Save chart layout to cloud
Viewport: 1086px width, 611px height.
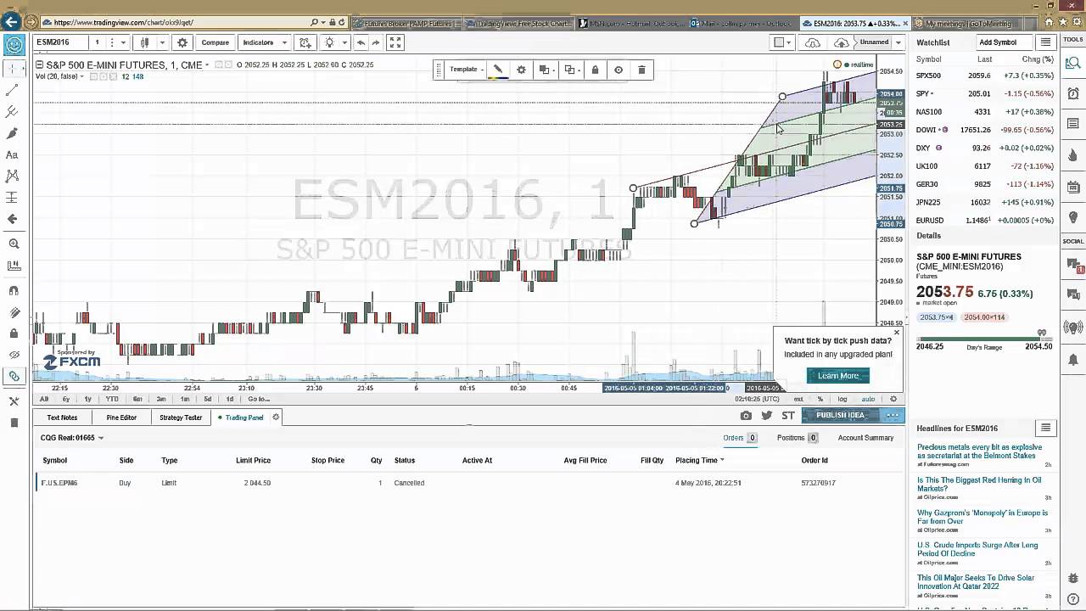[x=841, y=42]
